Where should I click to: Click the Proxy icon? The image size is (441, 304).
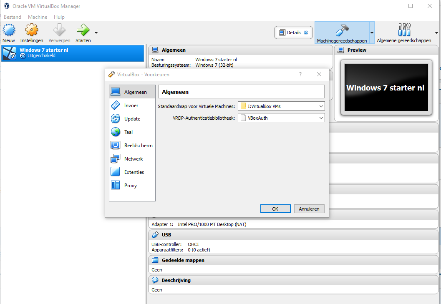tap(115, 185)
